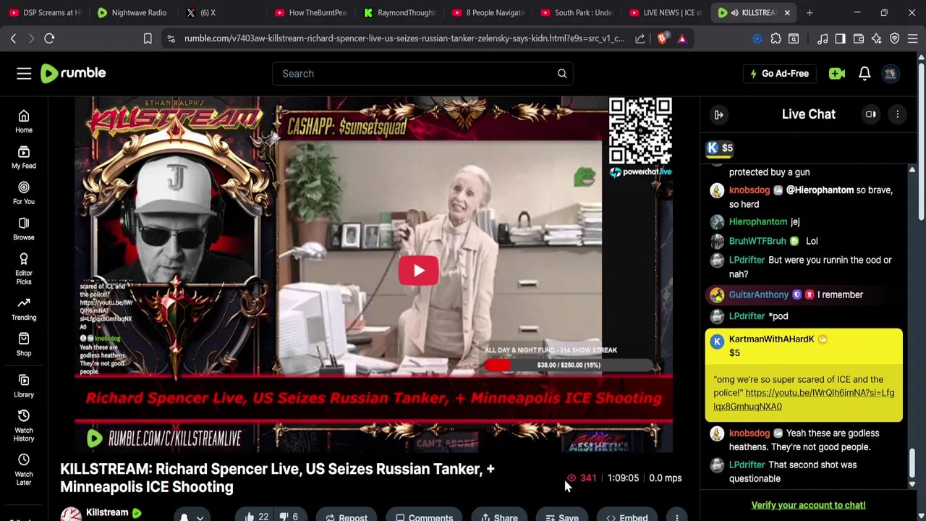Click the green upload camera icon
This screenshot has width=926, height=521.
[x=837, y=73]
